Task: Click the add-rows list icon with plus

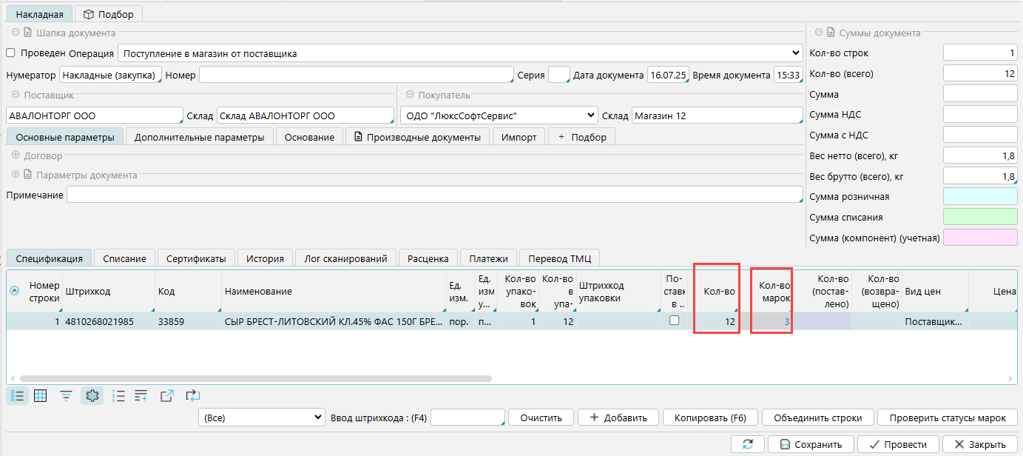Action: point(142,396)
